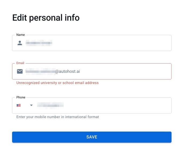
Task: Click the "Edit personal info" heading
Action: click(46, 18)
